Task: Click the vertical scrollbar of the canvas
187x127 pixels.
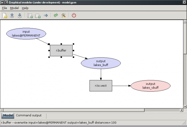Action: (x=185, y=63)
